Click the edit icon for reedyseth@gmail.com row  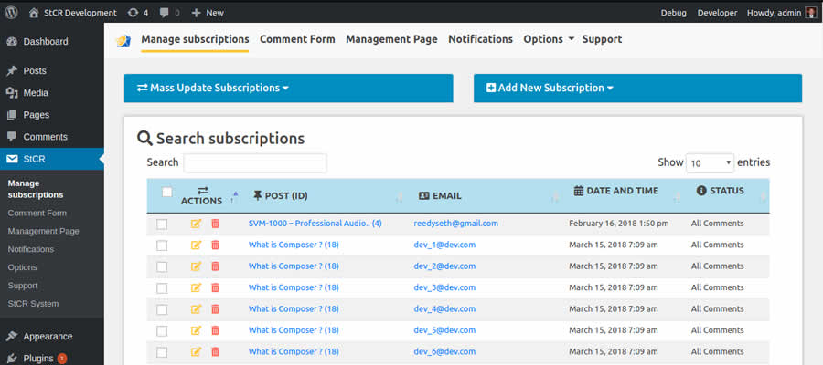(196, 224)
